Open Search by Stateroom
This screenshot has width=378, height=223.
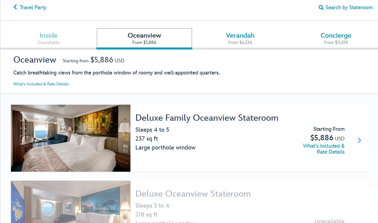point(349,7)
